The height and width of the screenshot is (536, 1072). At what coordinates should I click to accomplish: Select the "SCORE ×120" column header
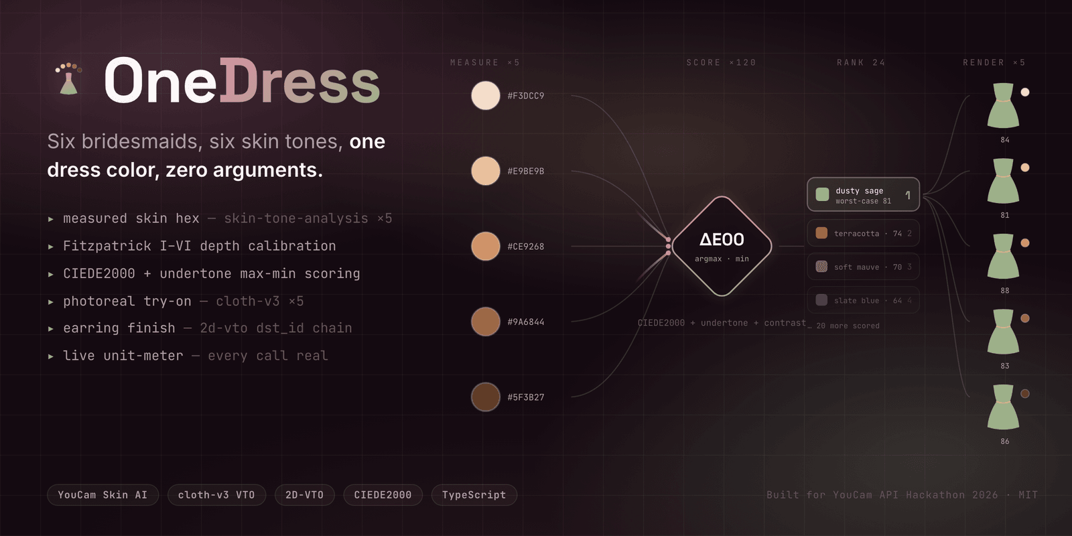pos(721,62)
